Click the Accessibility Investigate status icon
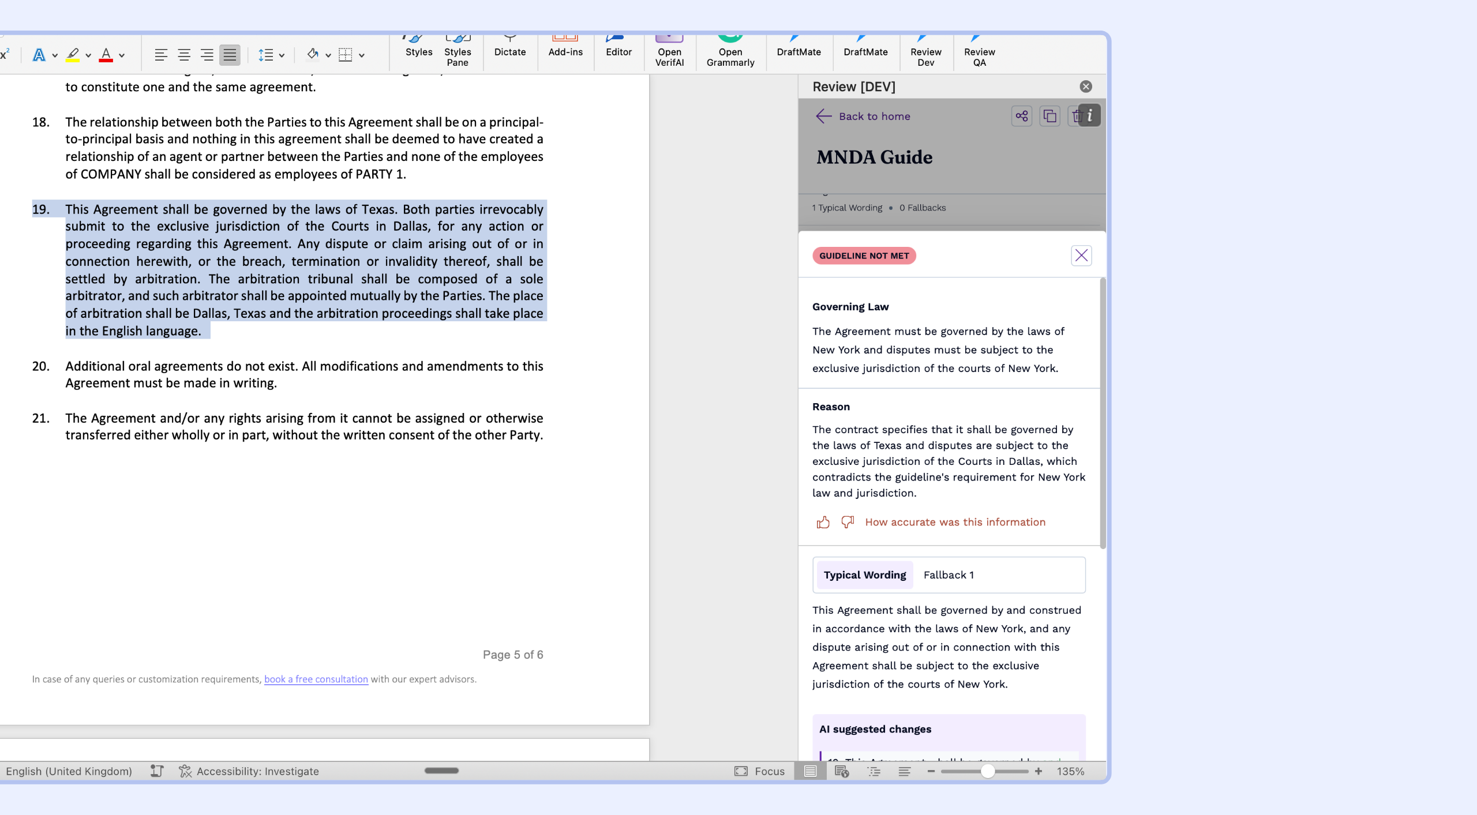This screenshot has height=815, width=1477. pyautogui.click(x=185, y=771)
